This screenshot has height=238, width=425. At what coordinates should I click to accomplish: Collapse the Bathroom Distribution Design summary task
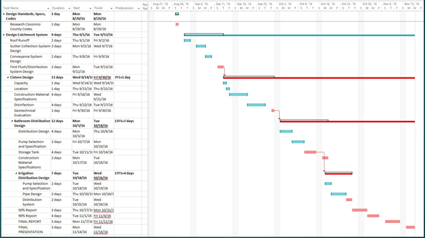pos(12,121)
